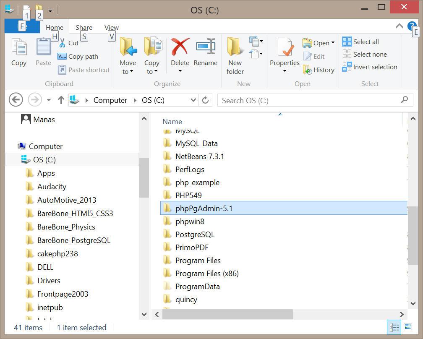Screen dimensions: 423x339
Task: Show file History
Action: [x=319, y=70]
